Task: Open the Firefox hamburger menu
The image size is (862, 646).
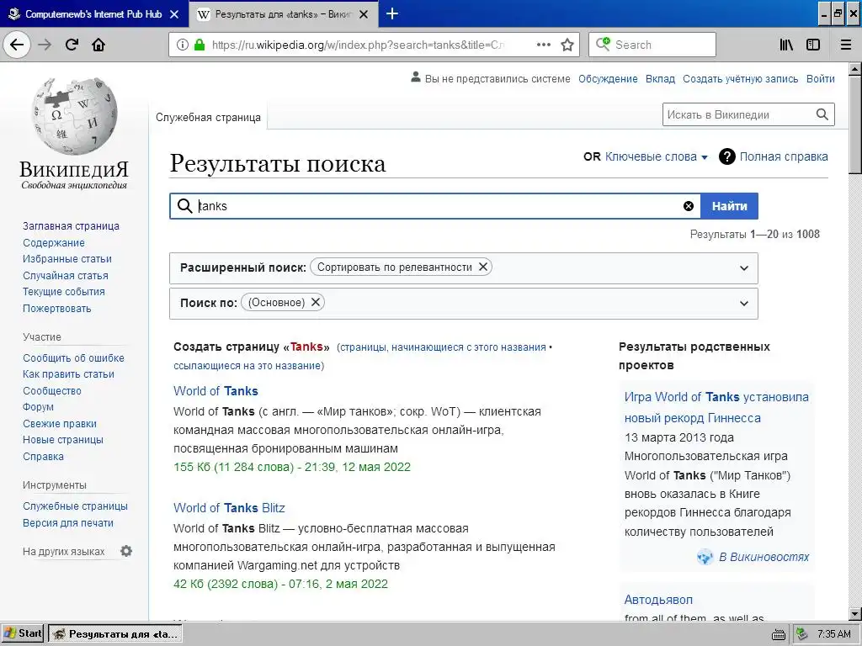Action: click(846, 45)
